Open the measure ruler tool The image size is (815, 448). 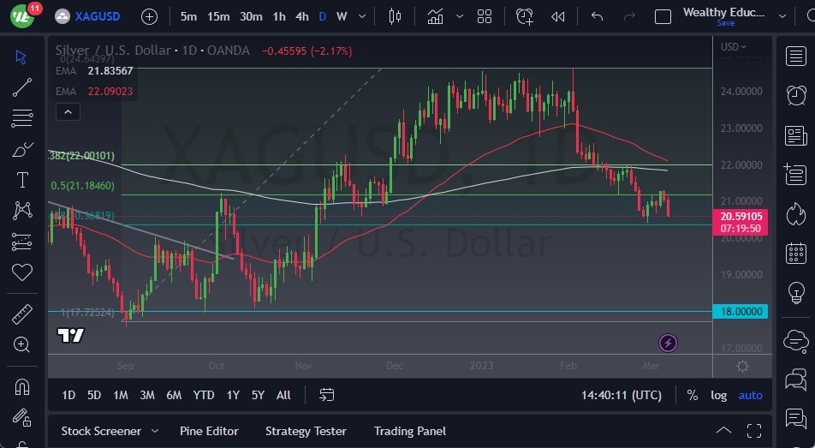tap(22, 314)
